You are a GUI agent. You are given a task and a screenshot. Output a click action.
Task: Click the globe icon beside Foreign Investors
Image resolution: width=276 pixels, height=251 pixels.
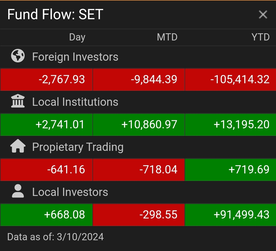click(x=18, y=56)
